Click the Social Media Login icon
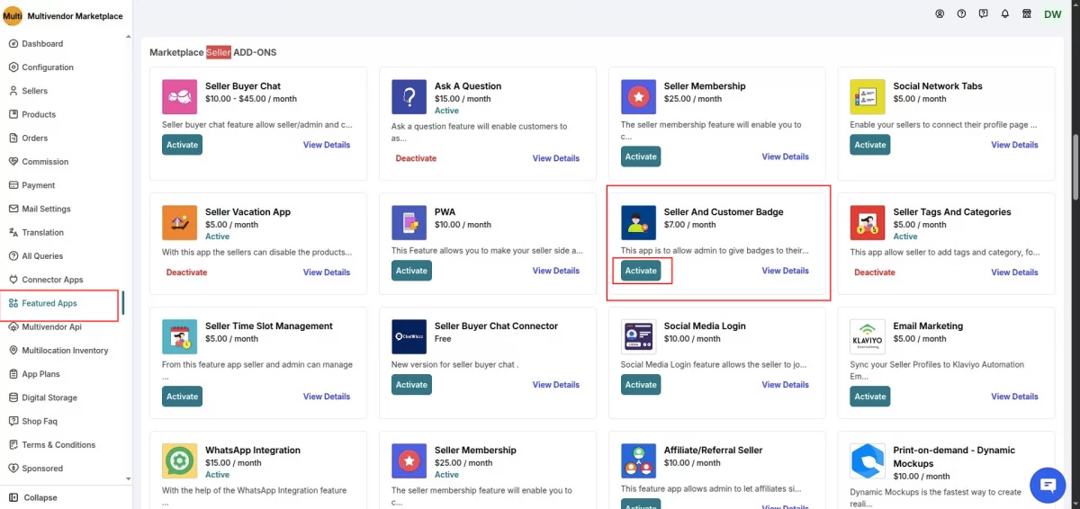 638,336
